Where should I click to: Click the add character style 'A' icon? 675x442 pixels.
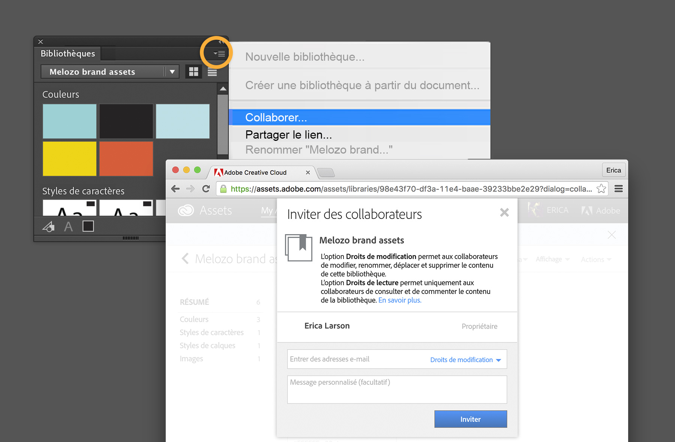68,226
